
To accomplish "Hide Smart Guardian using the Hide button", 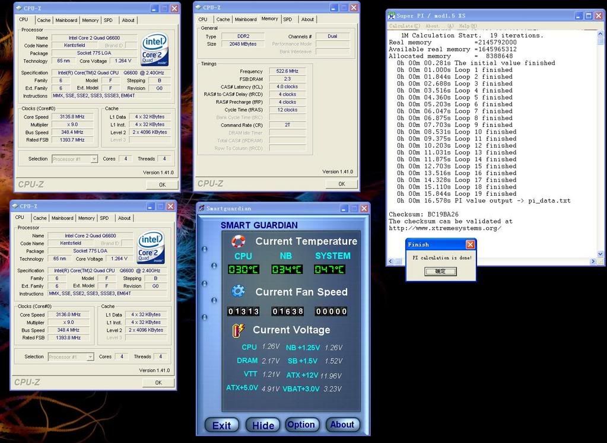I will pyautogui.click(x=263, y=425).
